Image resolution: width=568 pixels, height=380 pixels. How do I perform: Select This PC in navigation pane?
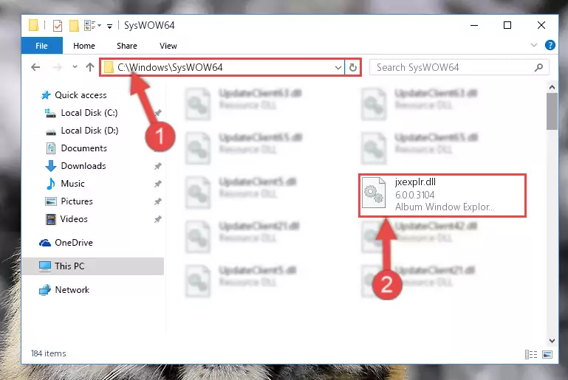click(x=93, y=266)
